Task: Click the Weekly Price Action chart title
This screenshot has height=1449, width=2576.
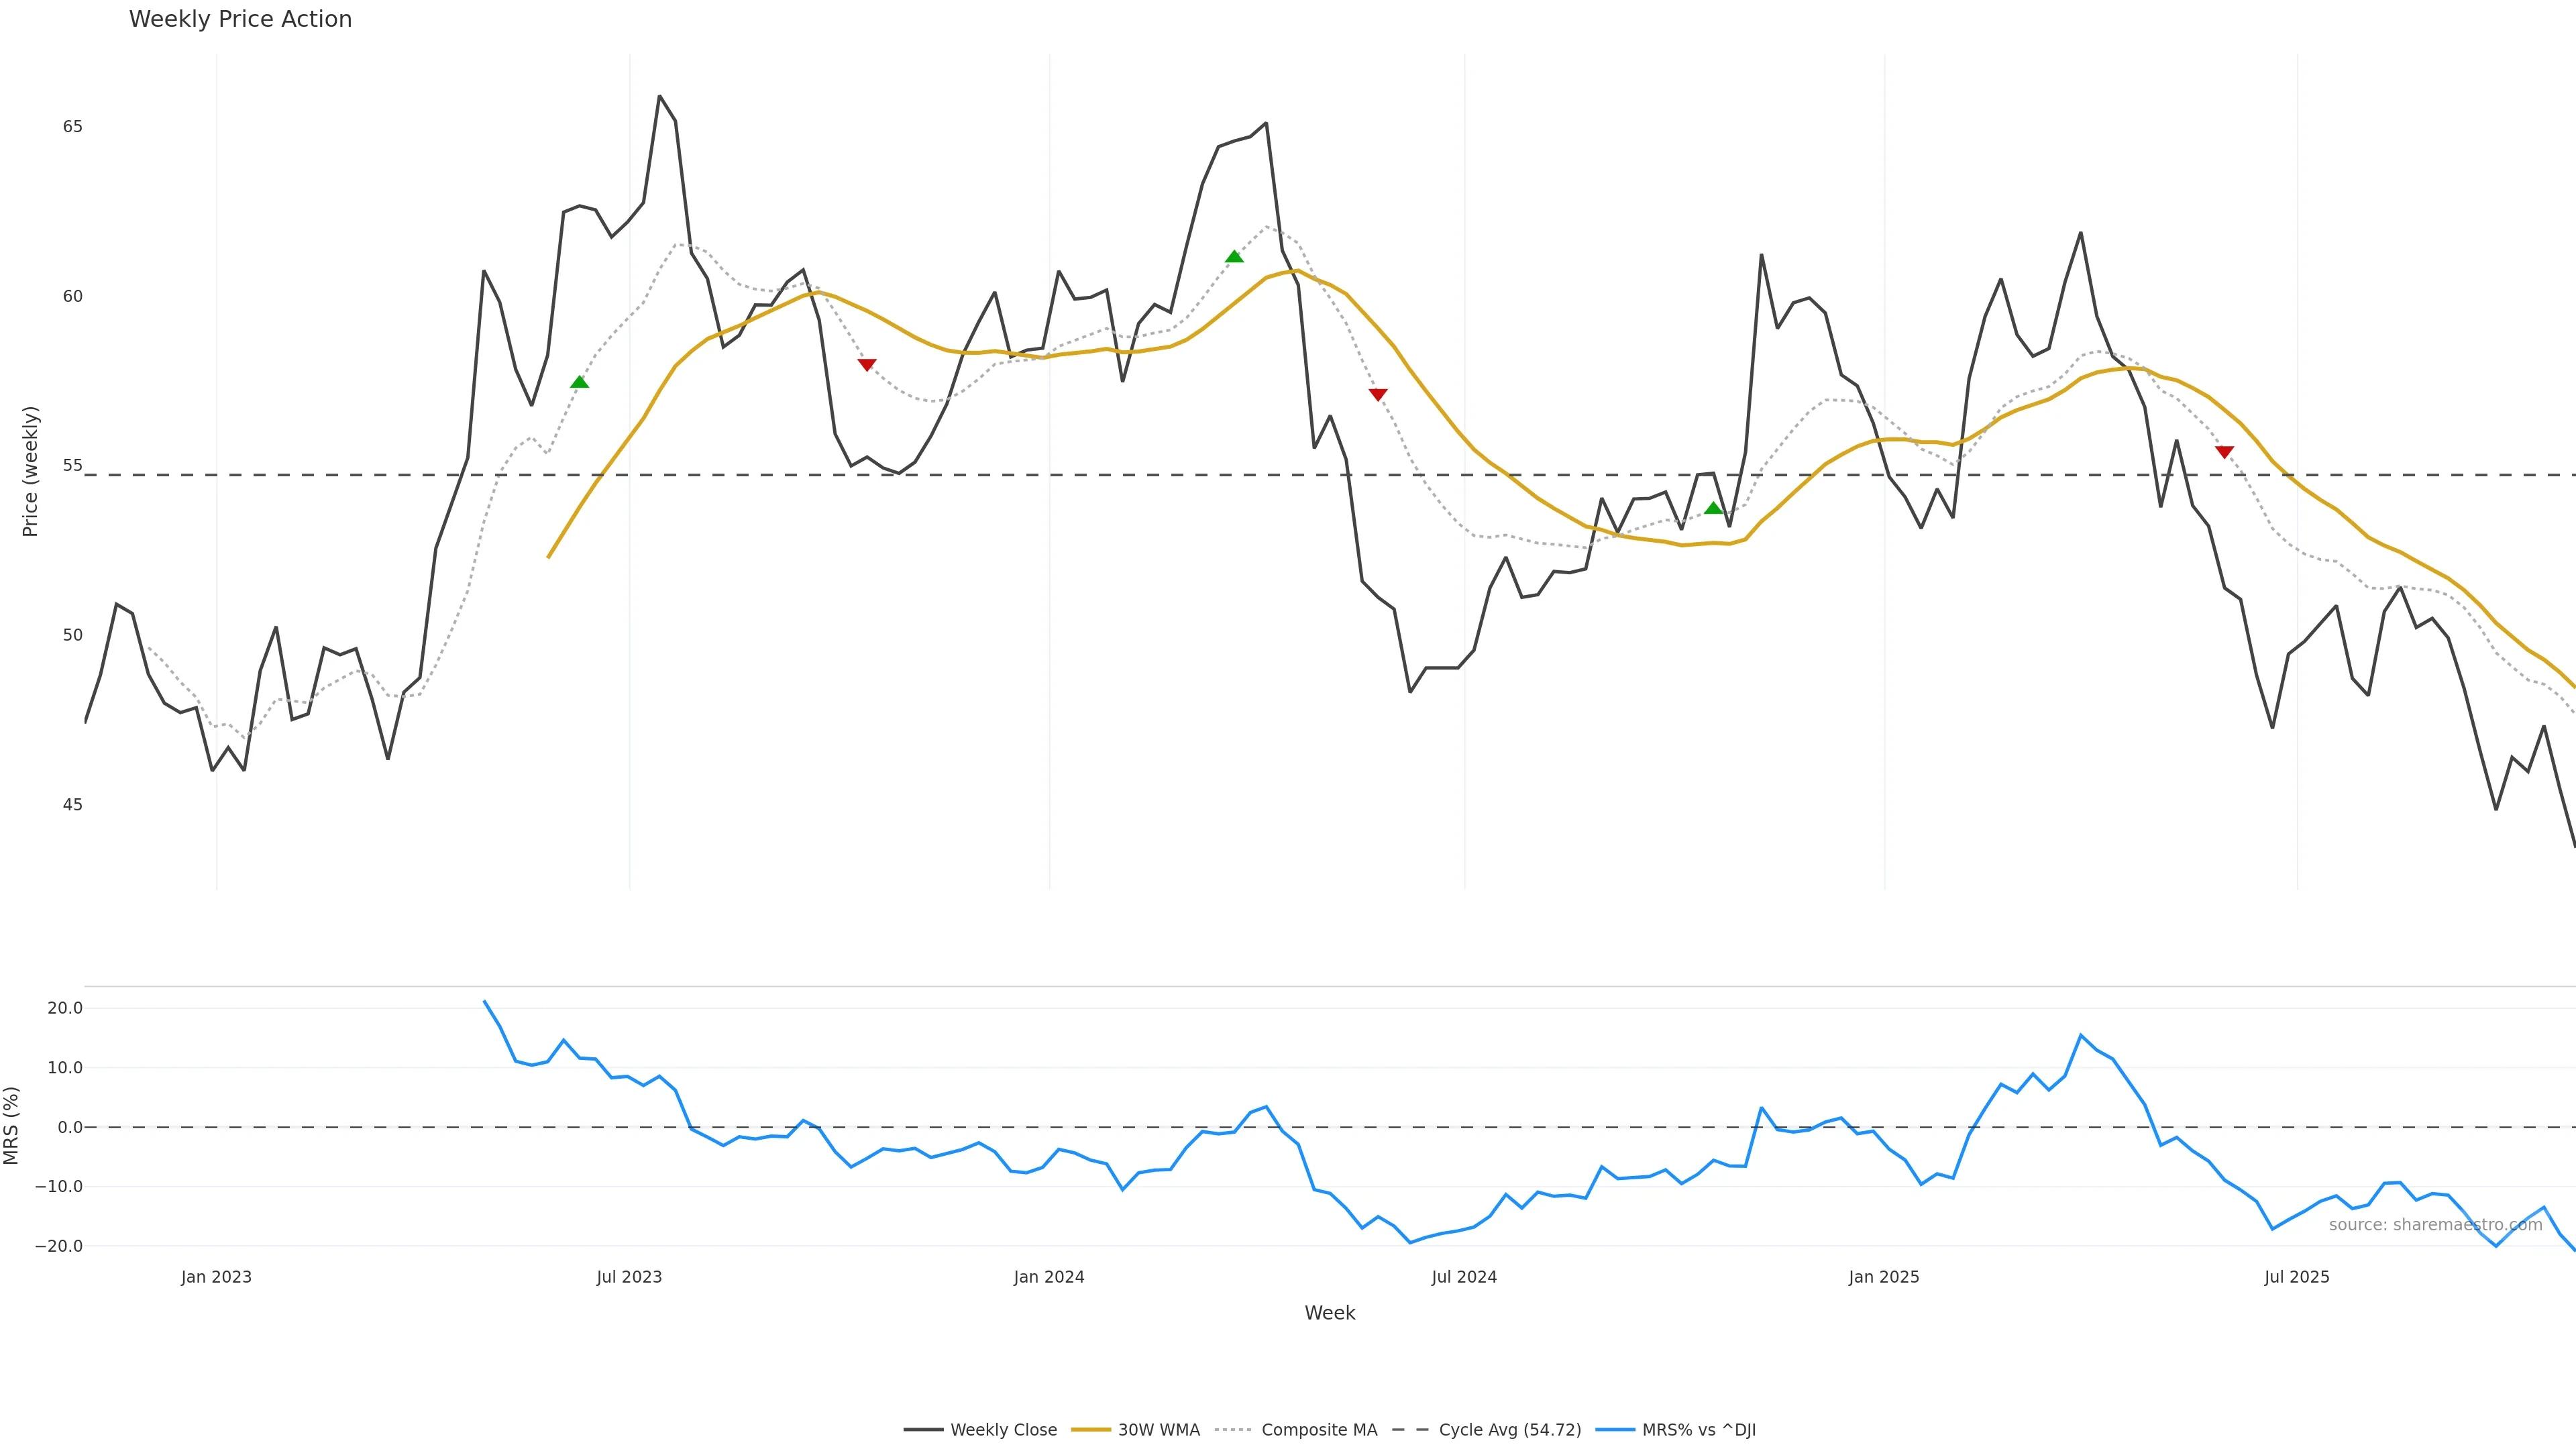Action: pos(240,19)
